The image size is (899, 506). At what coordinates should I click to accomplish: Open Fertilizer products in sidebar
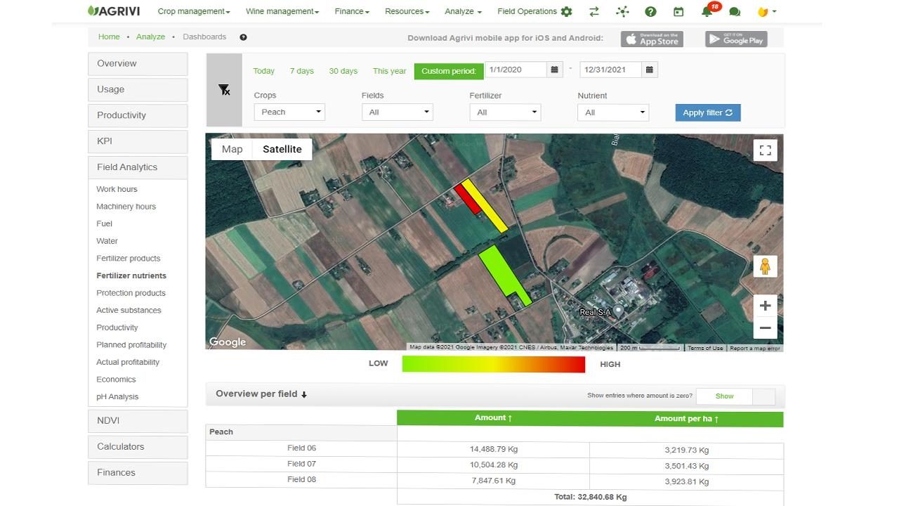click(x=129, y=259)
